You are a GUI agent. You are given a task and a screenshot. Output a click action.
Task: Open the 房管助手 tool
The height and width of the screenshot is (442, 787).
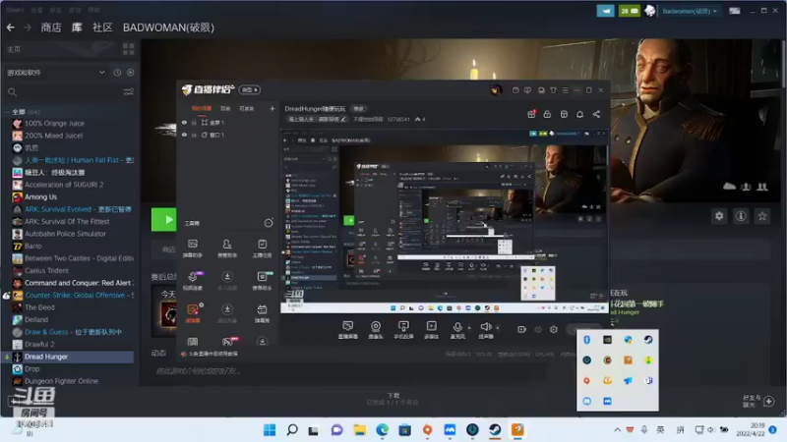(x=227, y=249)
